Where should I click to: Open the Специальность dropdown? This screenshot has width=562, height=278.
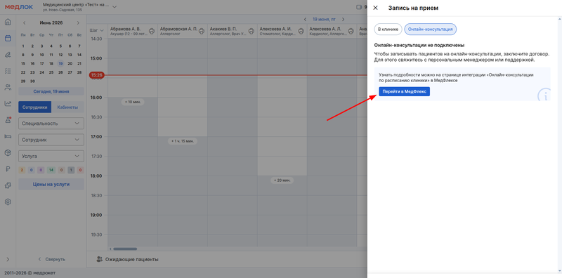pyautogui.click(x=51, y=124)
